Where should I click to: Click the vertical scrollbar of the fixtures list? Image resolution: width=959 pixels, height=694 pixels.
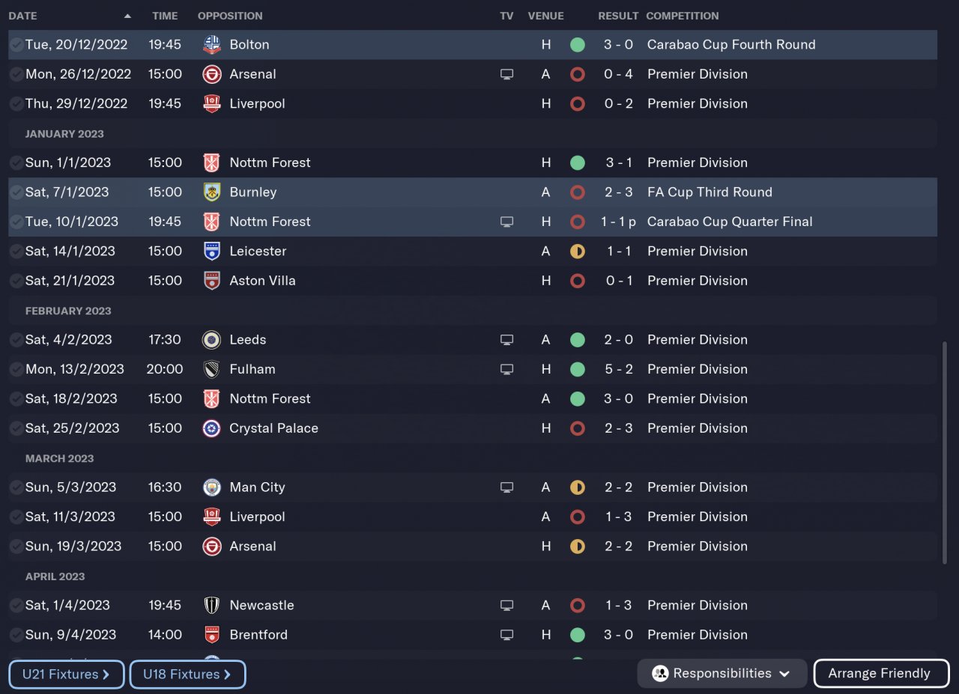(944, 452)
